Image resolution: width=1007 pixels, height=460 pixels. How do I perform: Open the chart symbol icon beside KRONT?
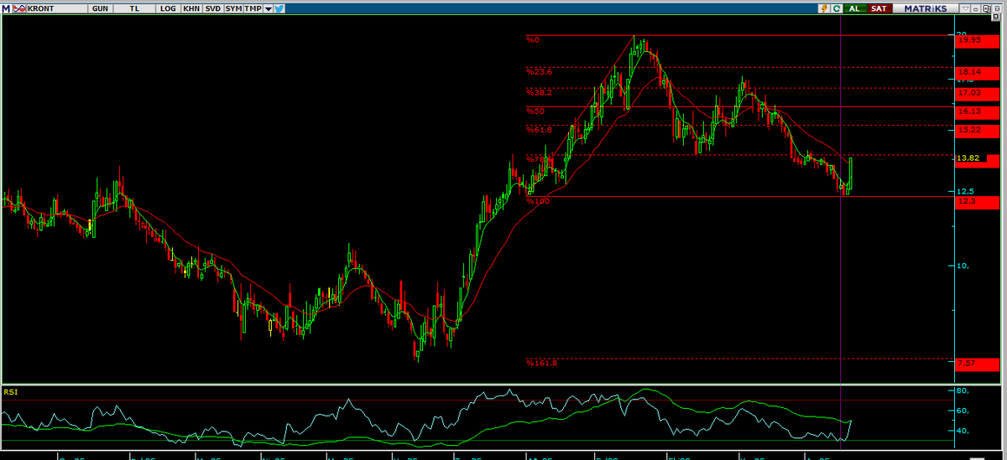click(19, 8)
